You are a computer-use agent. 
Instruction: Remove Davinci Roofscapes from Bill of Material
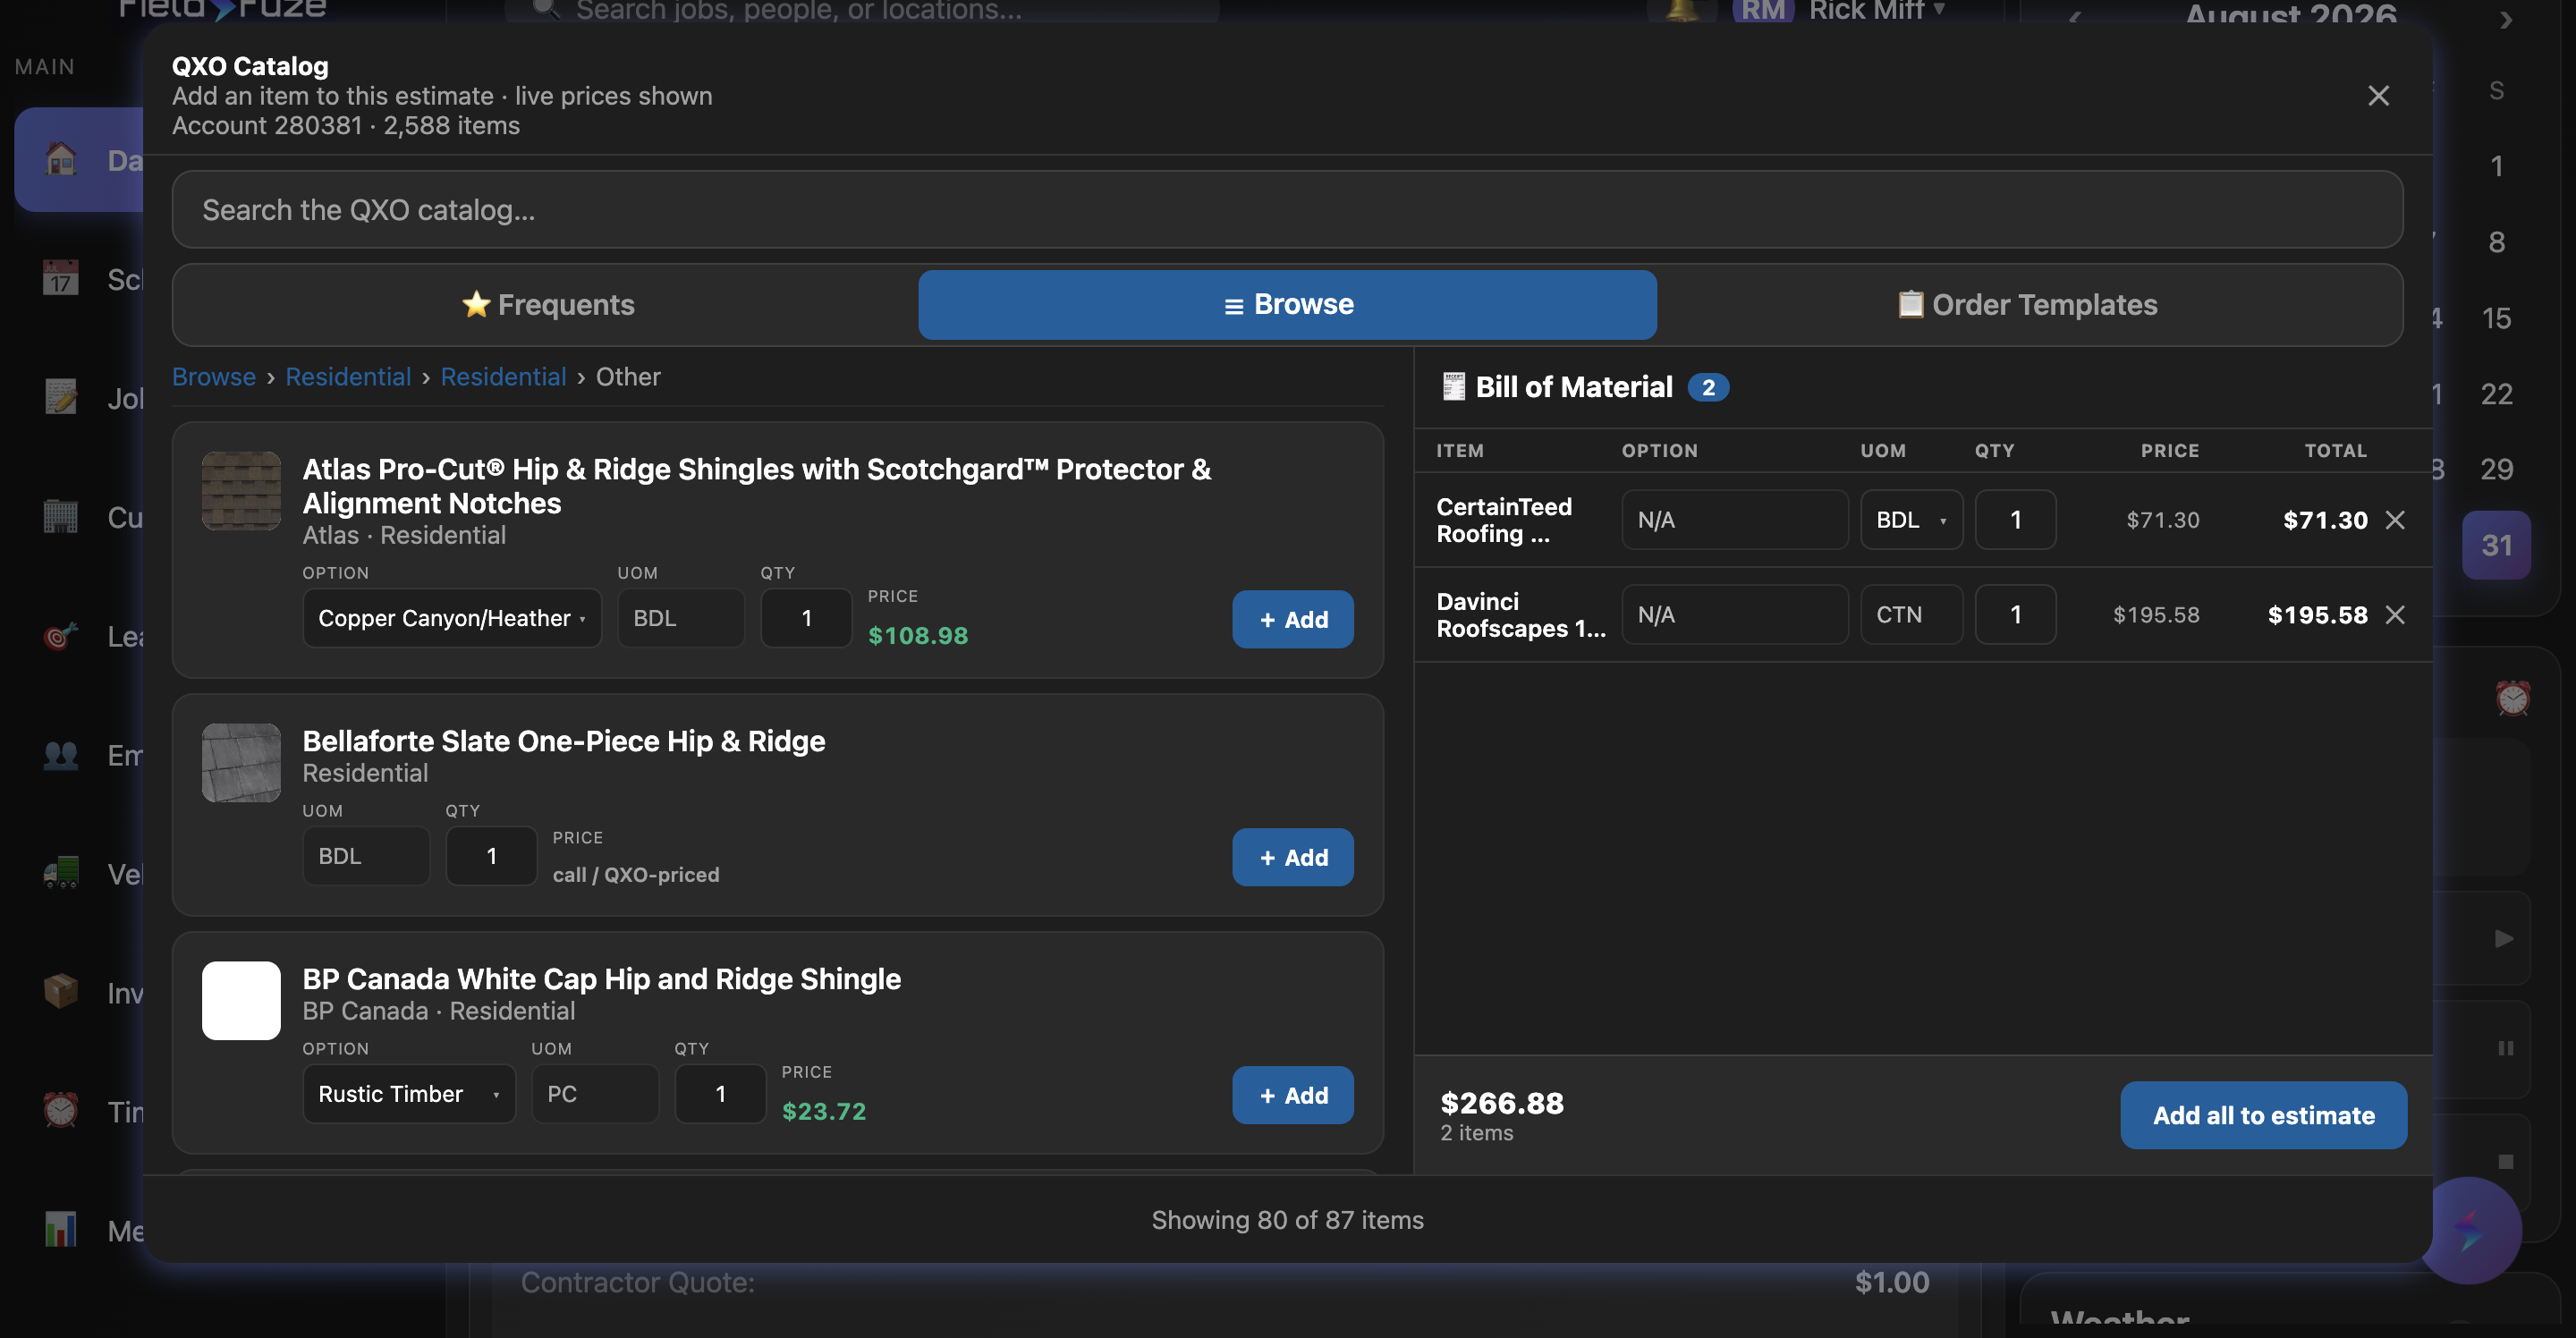tap(2395, 615)
